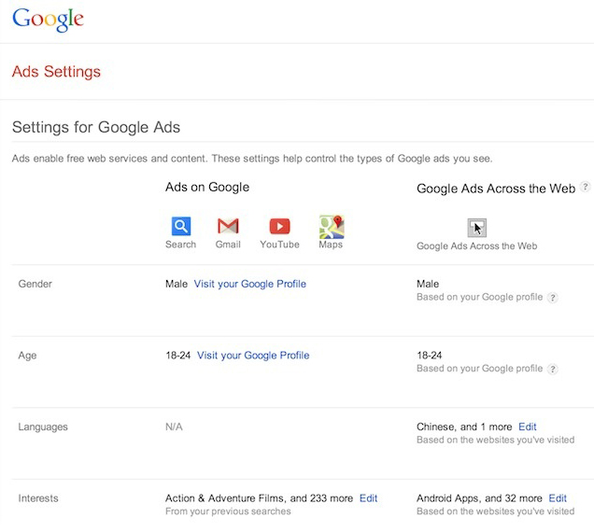Image resolution: width=594 pixels, height=532 pixels.
Task: Click Google Ads Across the Web caption
Action: pos(477,246)
